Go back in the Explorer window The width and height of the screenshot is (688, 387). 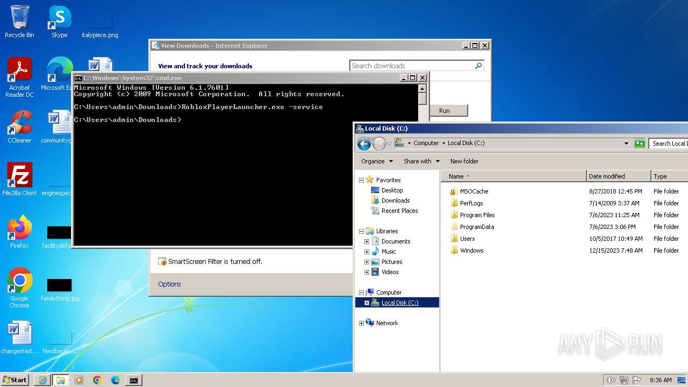(x=364, y=144)
